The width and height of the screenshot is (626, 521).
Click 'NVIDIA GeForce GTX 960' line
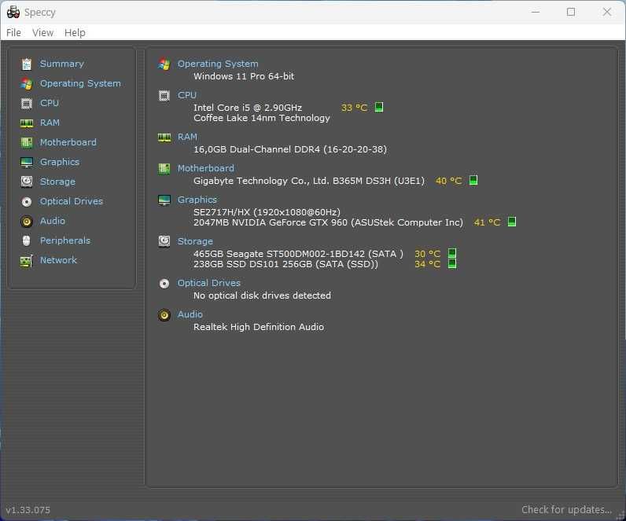click(328, 222)
